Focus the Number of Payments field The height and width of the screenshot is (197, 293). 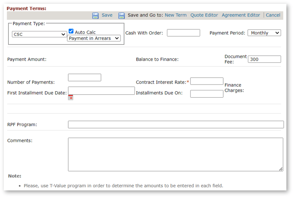[x=84, y=77]
